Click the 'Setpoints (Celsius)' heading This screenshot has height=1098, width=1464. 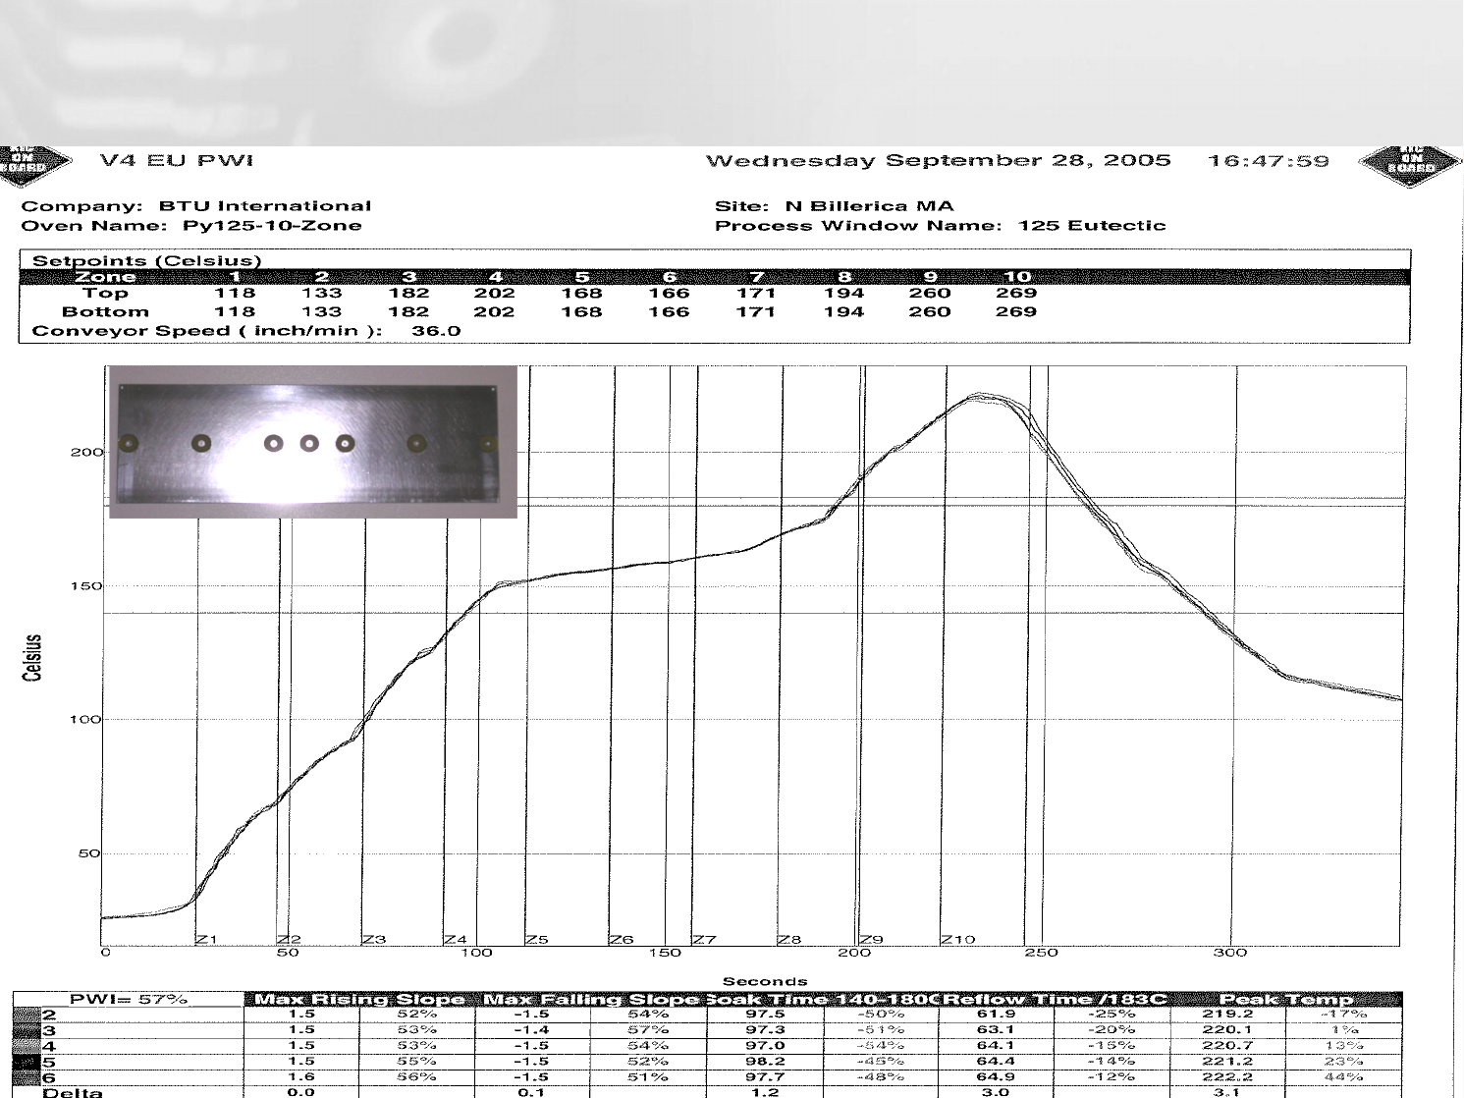tap(147, 261)
